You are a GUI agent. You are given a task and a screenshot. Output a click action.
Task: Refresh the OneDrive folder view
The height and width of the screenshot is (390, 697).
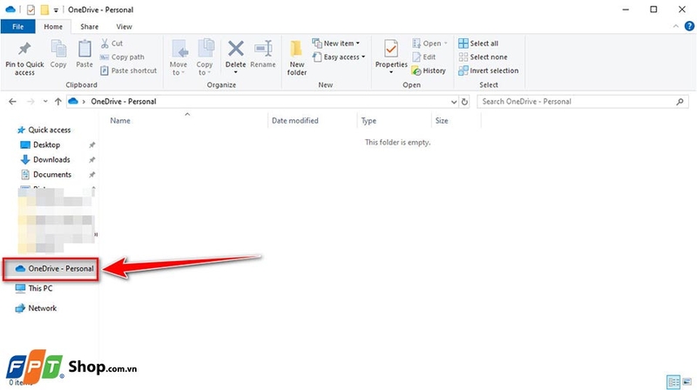coord(464,101)
